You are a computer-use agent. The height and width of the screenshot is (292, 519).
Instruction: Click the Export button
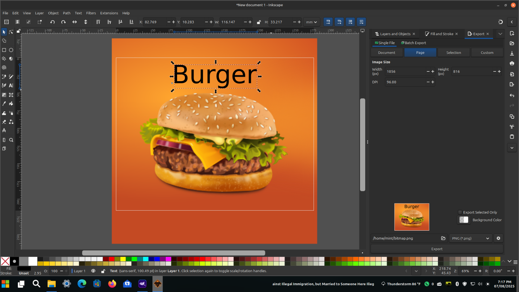tap(437, 249)
